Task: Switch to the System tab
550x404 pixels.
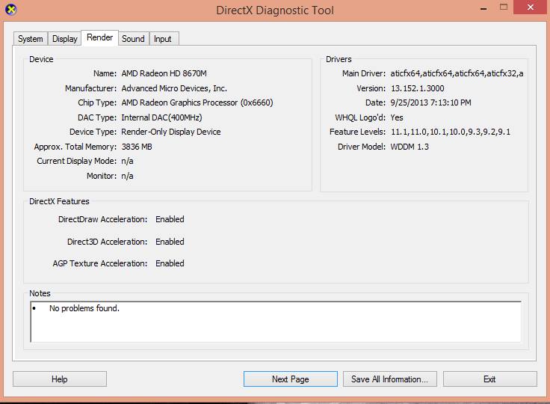Action: pyautogui.click(x=31, y=39)
